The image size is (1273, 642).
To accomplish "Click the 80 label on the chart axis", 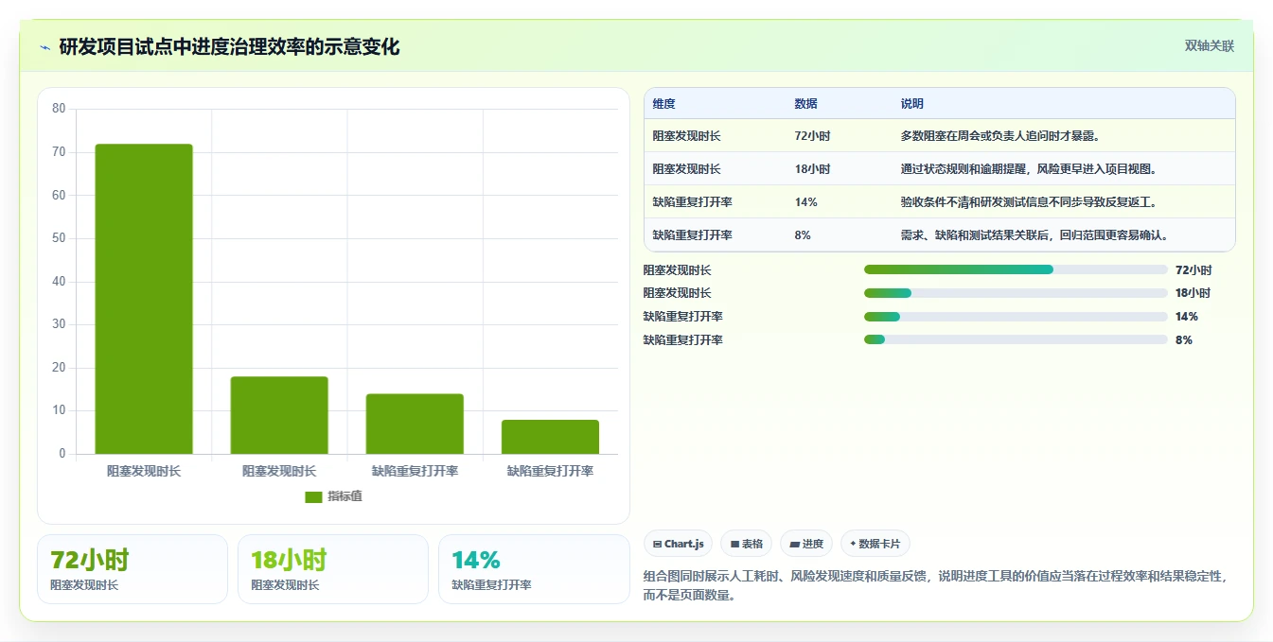I will pyautogui.click(x=59, y=109).
